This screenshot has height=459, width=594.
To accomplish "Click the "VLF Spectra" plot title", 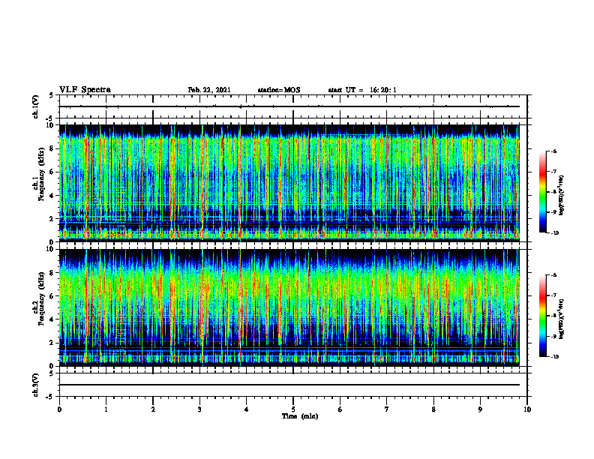I will [x=85, y=90].
